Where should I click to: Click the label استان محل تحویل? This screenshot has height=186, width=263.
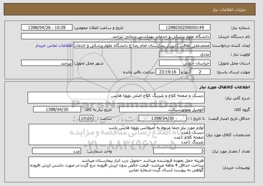pyautogui.click(x=234, y=63)
